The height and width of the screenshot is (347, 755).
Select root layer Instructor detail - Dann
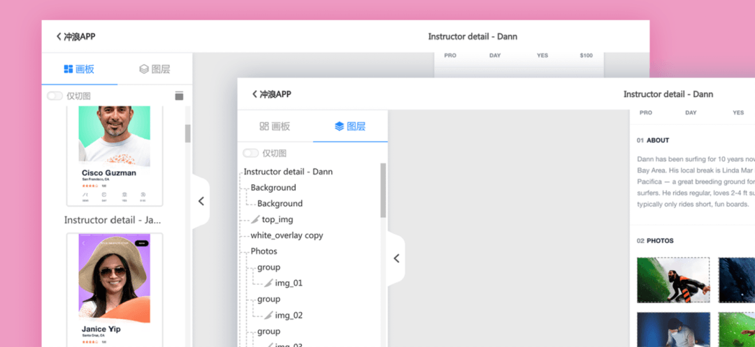[288, 172]
